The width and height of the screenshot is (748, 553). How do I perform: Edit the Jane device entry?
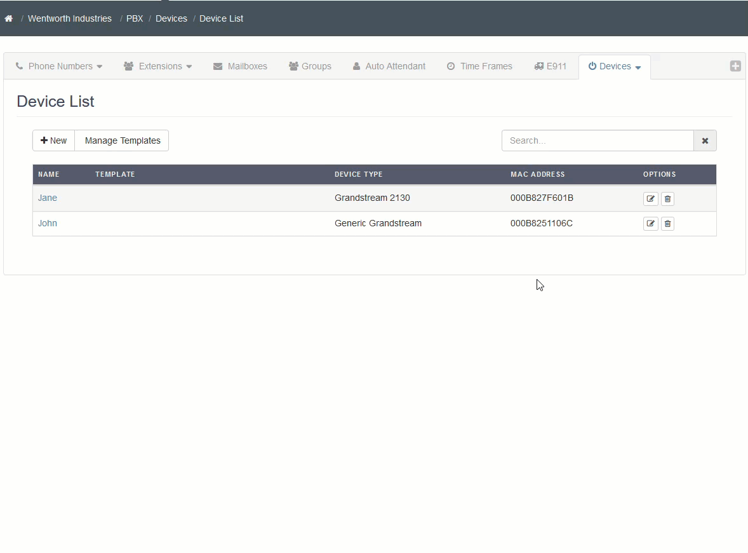pyautogui.click(x=650, y=199)
